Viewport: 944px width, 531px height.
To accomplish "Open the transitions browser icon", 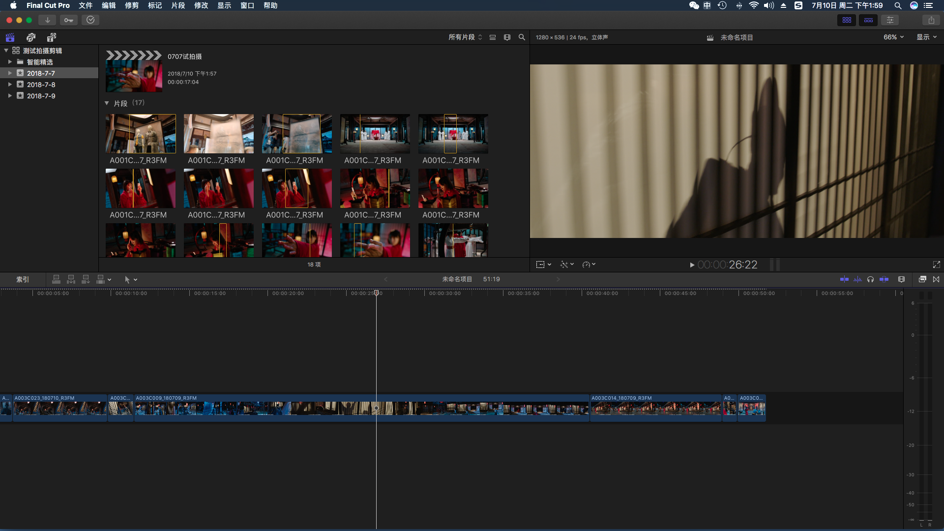I will tap(936, 279).
